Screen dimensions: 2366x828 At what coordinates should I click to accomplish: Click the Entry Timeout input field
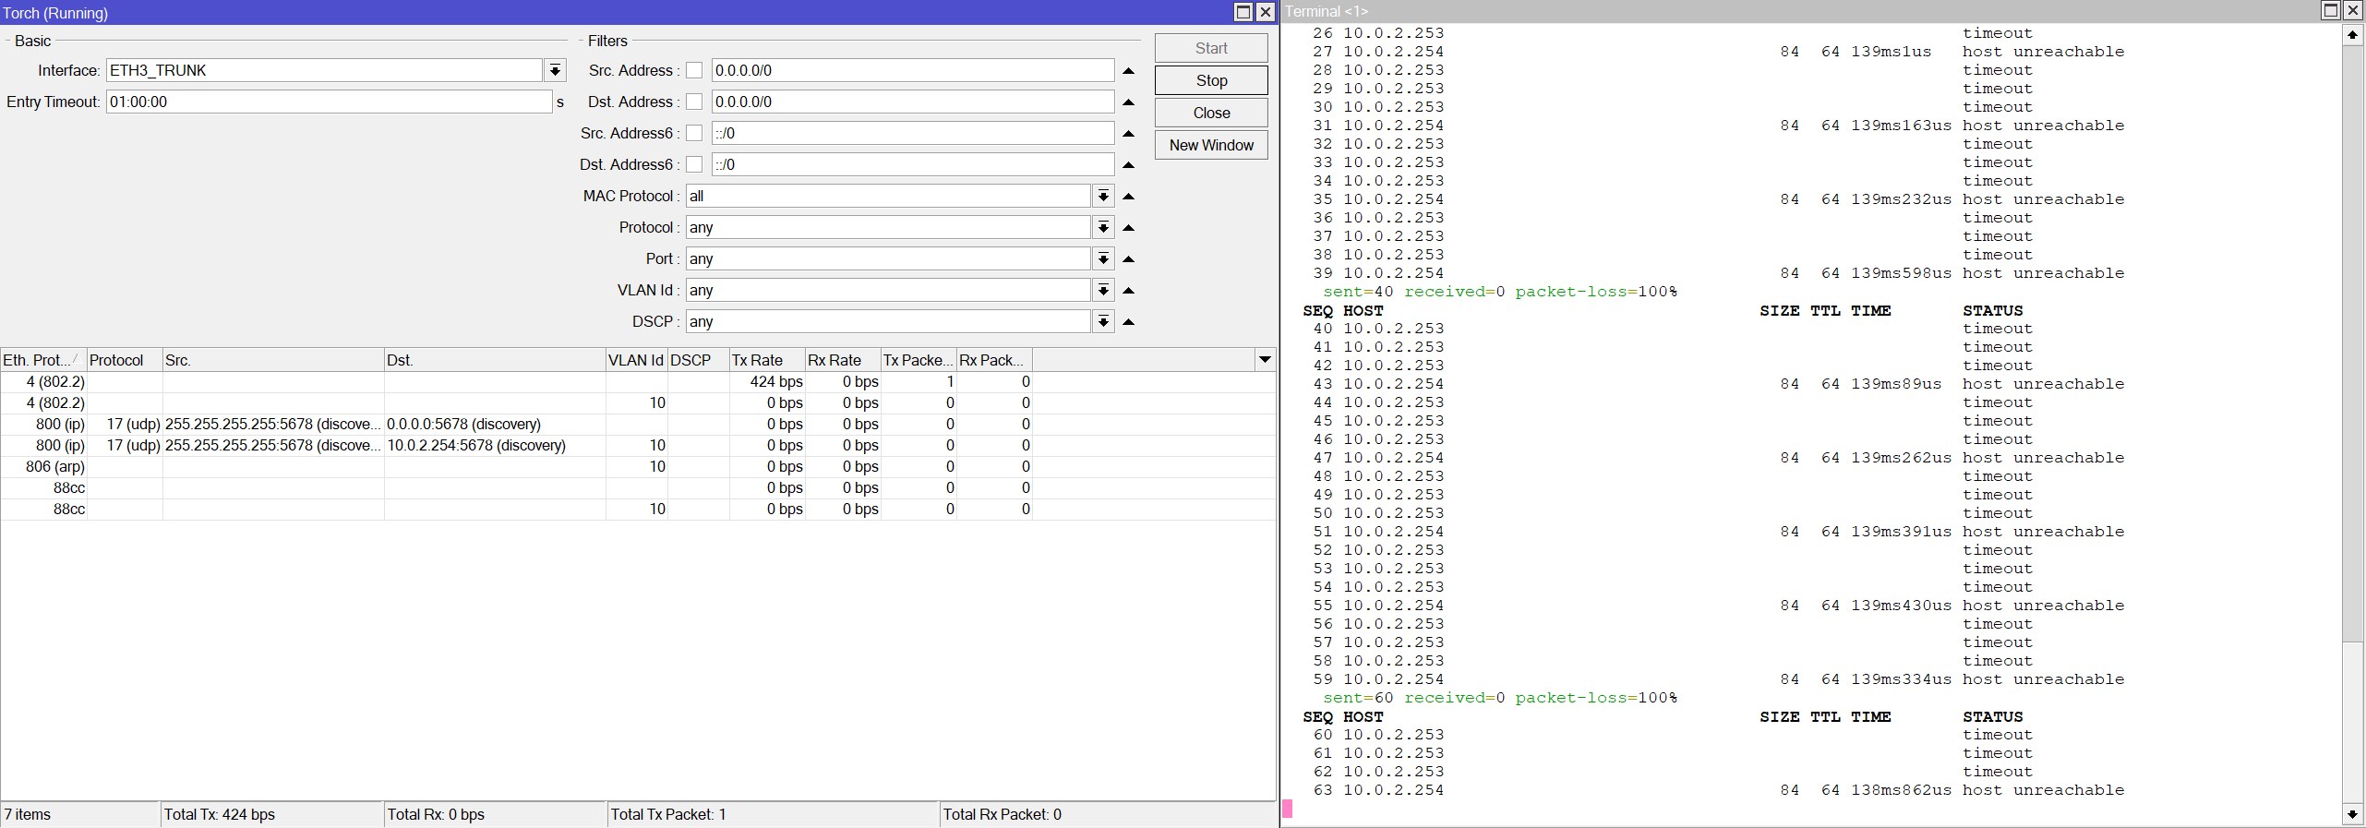[x=329, y=102]
